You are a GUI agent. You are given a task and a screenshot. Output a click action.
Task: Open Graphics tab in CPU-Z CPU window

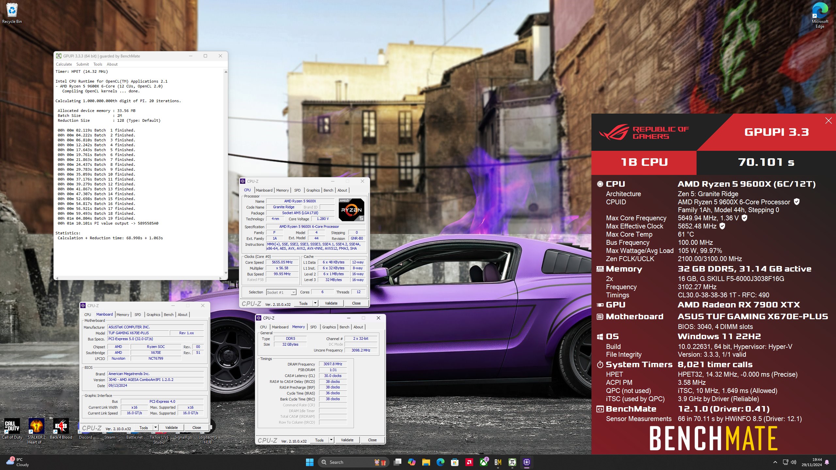(x=313, y=190)
